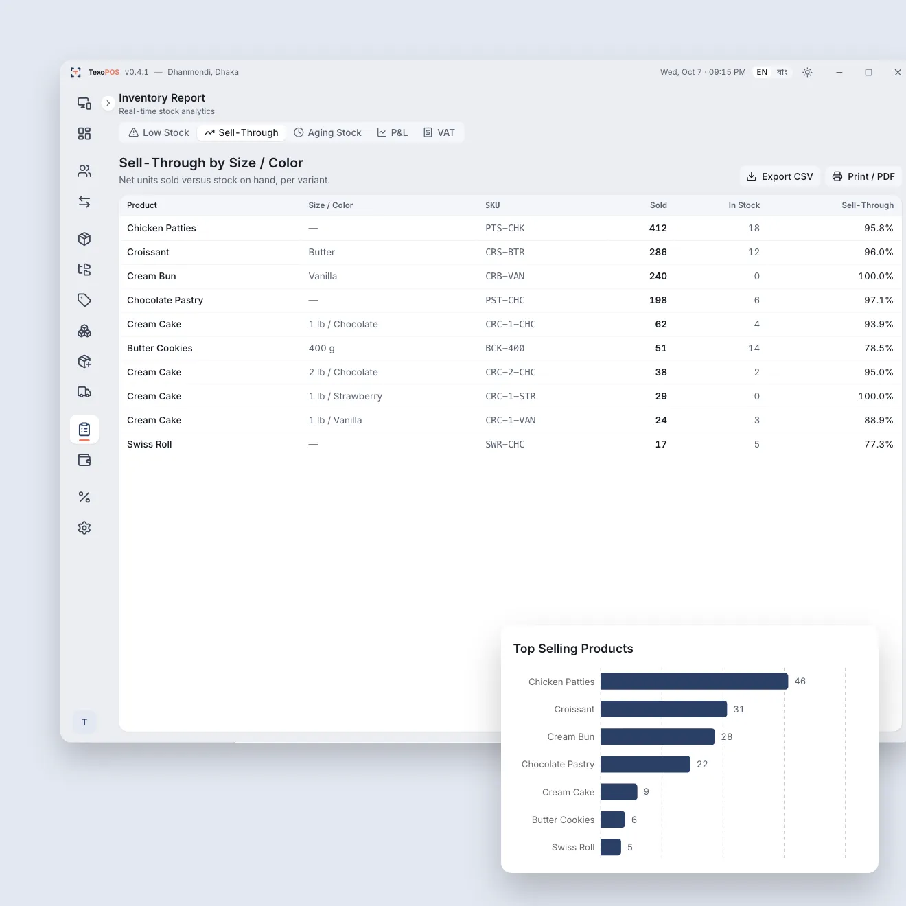The width and height of the screenshot is (906, 906).
Task: Open the POS terminal devices sidebar icon
Action: click(x=84, y=103)
